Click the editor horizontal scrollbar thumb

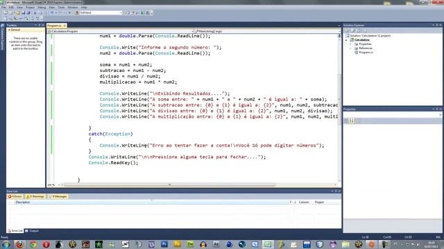pyautogui.click(x=169, y=185)
